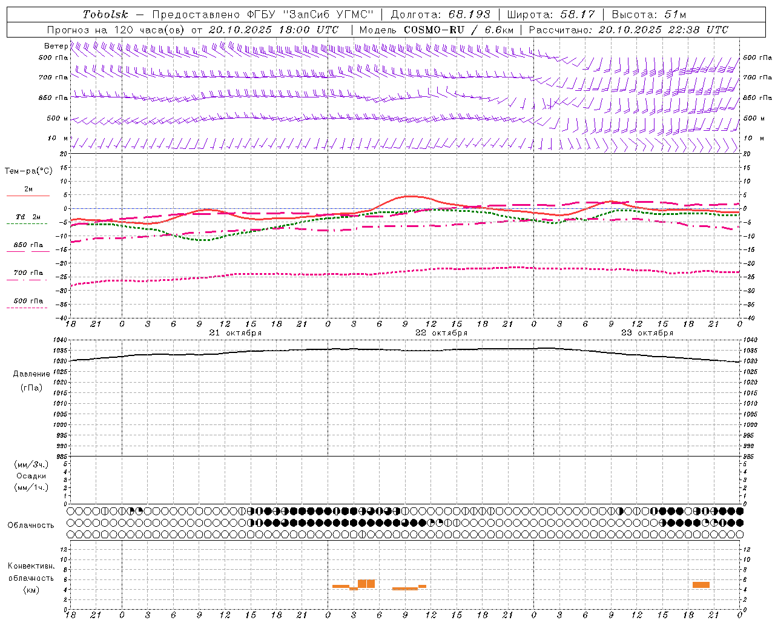This screenshot has height=620, width=775.
Task: Click the Высота: 51м value
Action: click(649, 15)
